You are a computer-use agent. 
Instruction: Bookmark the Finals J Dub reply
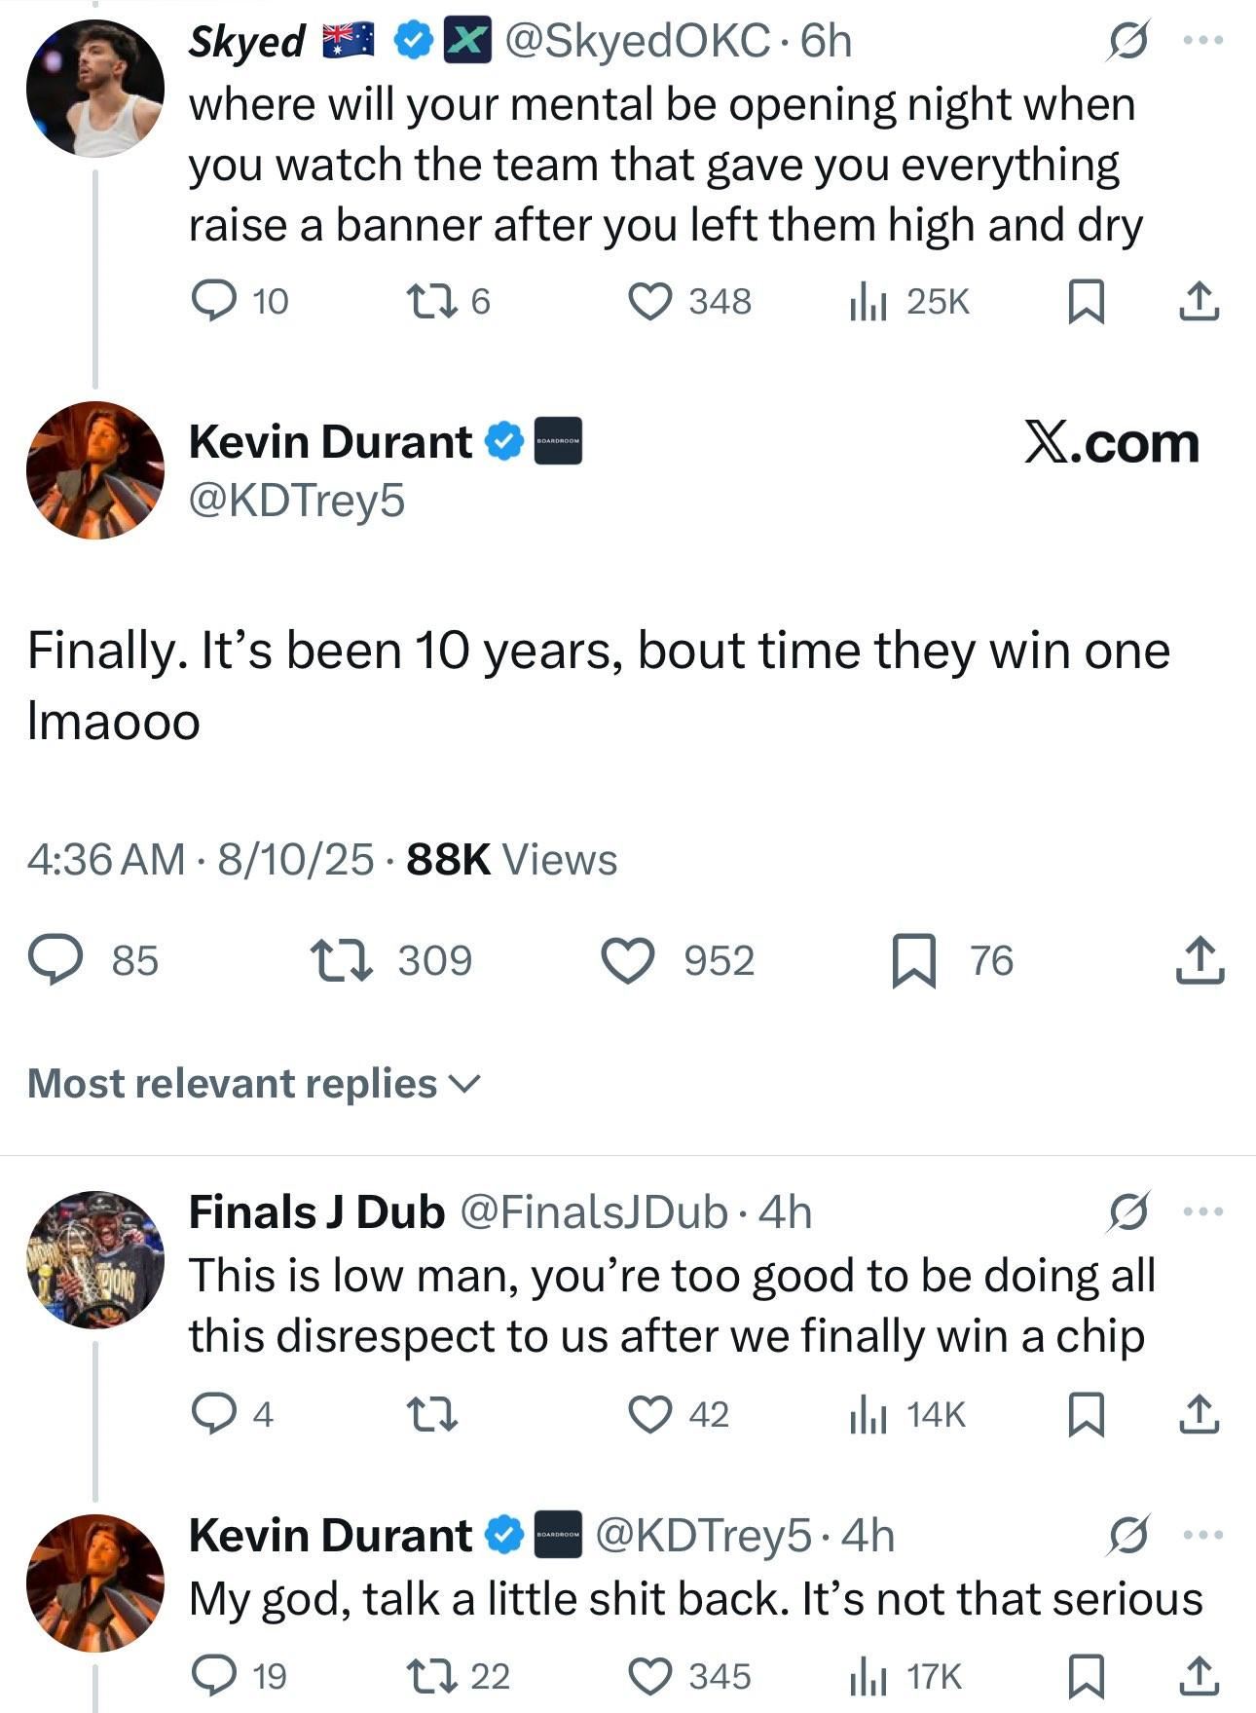[1086, 1414]
